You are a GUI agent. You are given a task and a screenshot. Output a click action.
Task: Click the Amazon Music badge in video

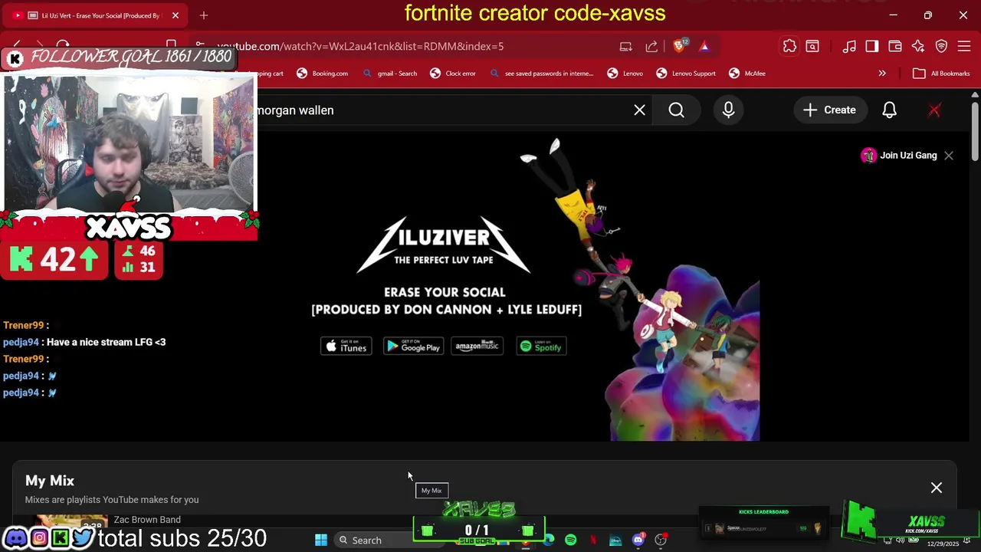477,347
